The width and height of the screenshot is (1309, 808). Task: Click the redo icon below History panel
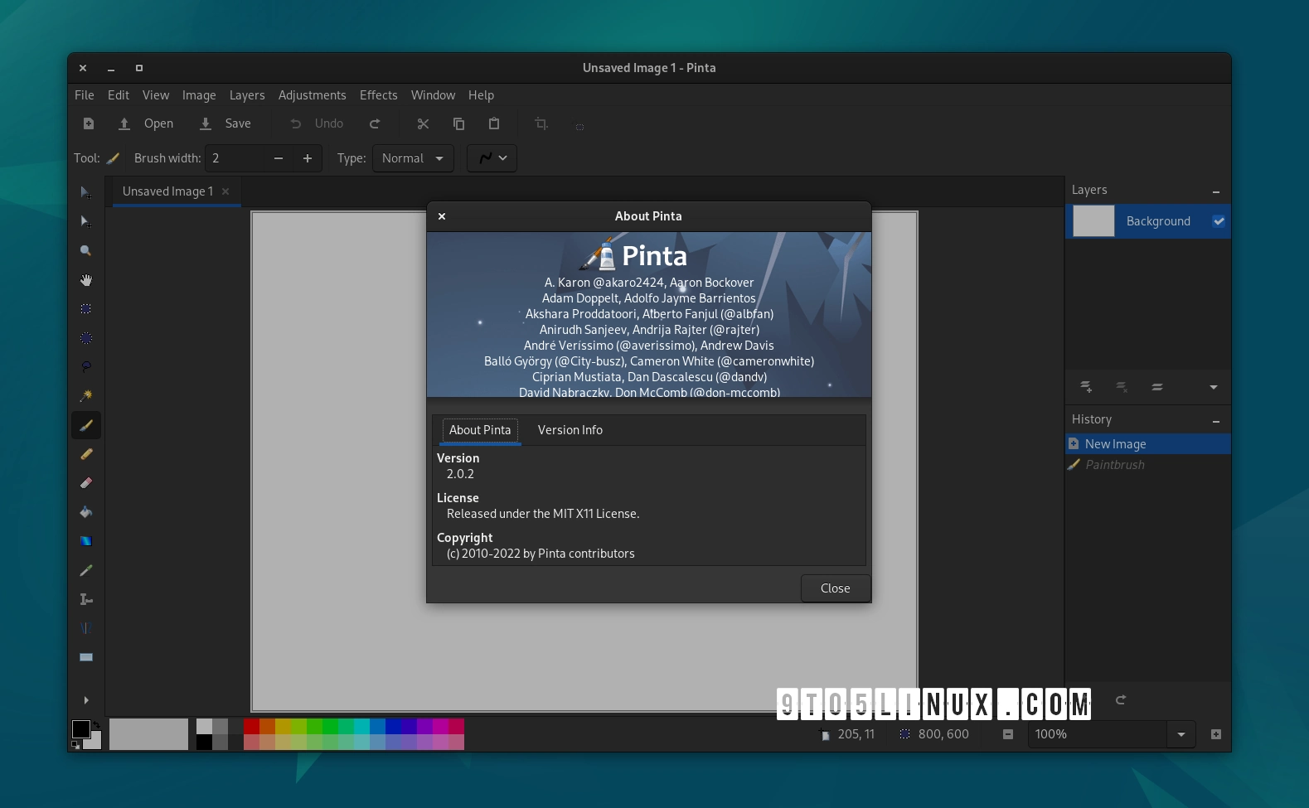1121,700
